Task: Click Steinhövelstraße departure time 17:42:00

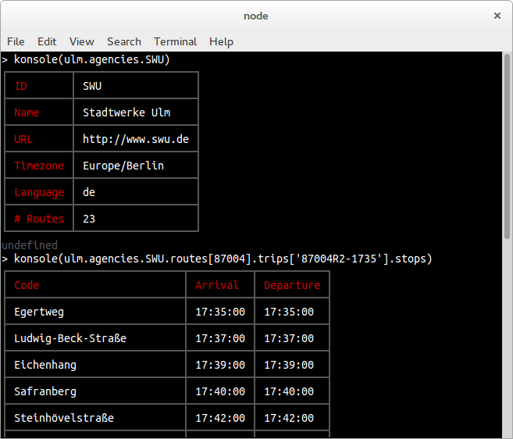Action: tap(289, 418)
